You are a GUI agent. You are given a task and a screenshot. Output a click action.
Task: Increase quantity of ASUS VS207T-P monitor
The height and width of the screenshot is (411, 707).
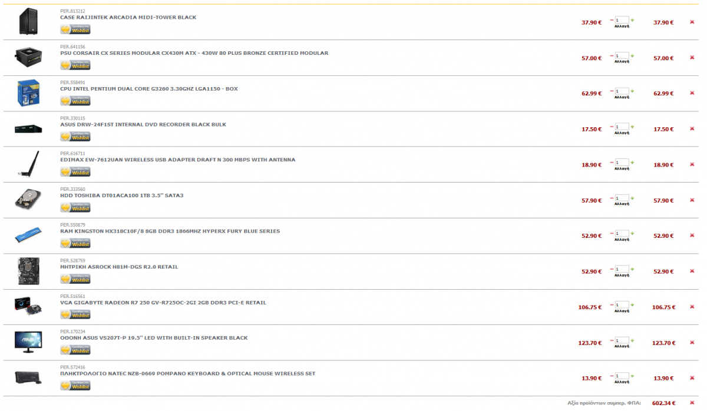click(x=632, y=340)
